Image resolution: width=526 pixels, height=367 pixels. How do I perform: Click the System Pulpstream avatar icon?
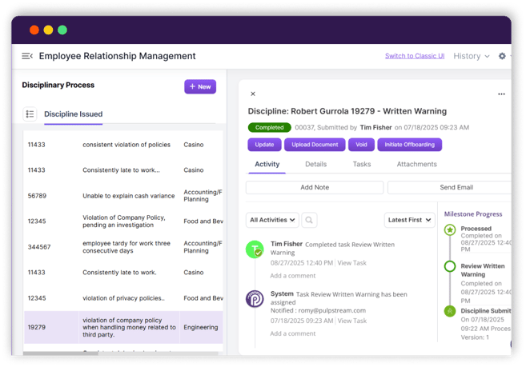[x=255, y=299]
